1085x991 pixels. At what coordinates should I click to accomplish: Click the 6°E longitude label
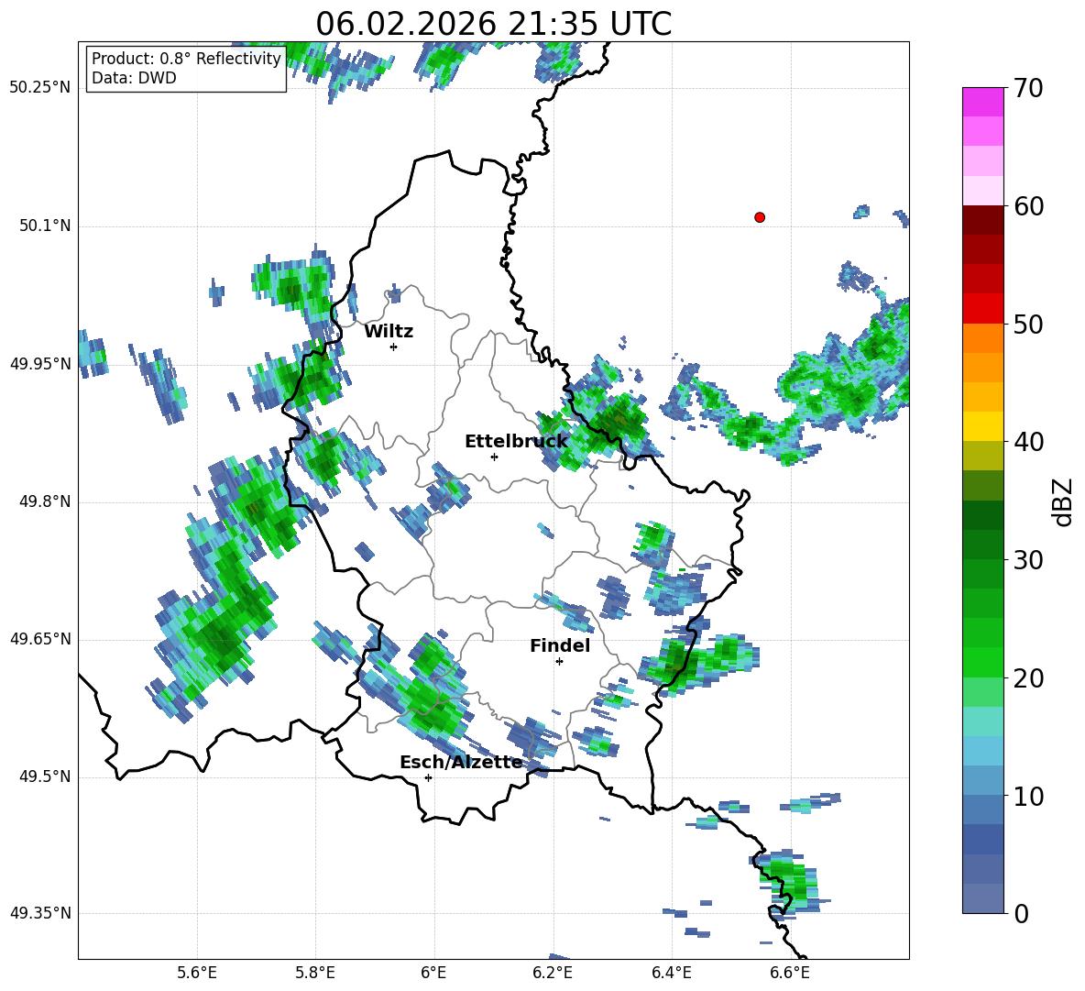tap(433, 973)
